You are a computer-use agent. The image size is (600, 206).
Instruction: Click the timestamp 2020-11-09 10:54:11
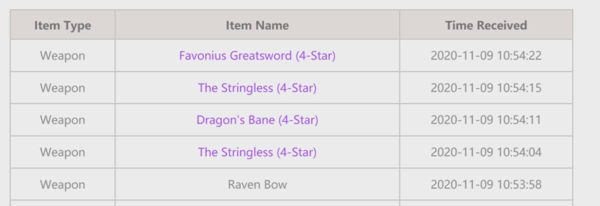486,120
